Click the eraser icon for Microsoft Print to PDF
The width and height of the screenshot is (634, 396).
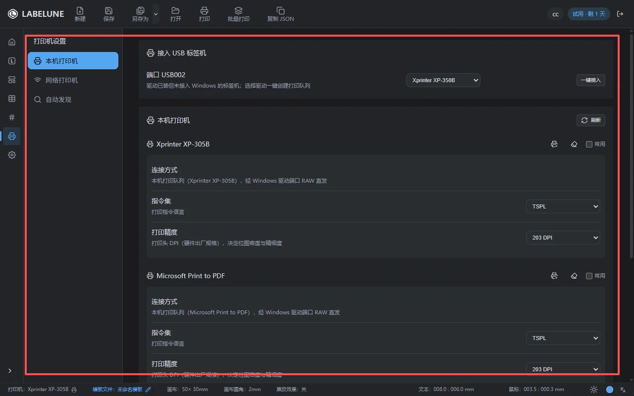click(574, 276)
